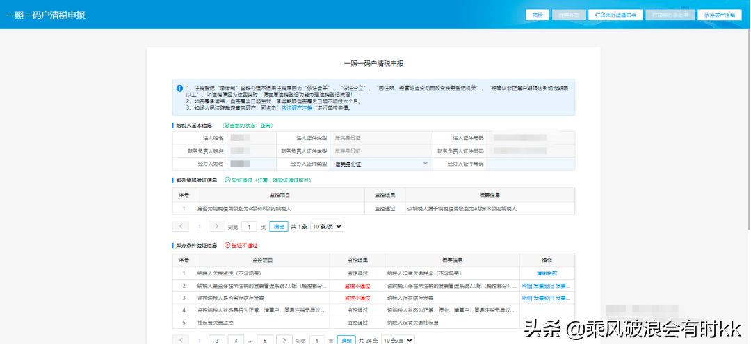Click the 经办人姓名 field
Viewport: 751px width, 349px height.
point(252,164)
